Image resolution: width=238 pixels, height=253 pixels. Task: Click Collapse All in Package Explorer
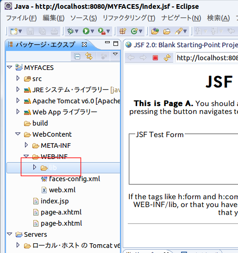pos(77,57)
